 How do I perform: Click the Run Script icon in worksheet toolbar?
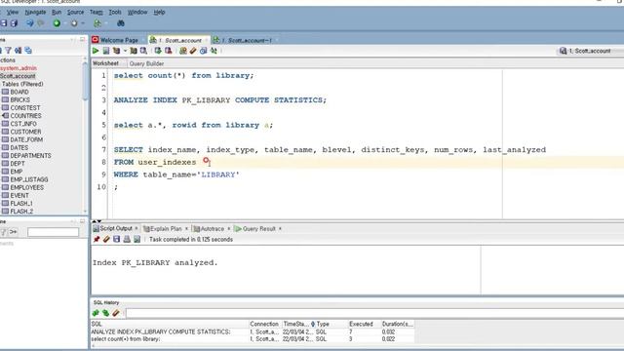pyautogui.click(x=106, y=51)
